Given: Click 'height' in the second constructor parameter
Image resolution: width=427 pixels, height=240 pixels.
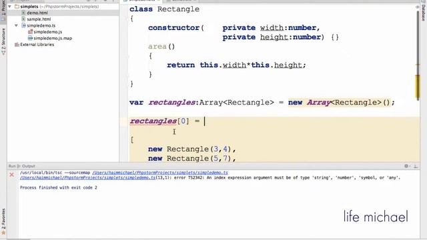Looking at the screenshot, I should [274, 37].
